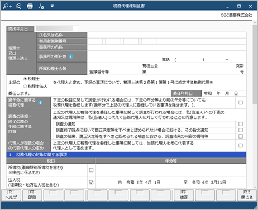Check the 代表代理人の定め checkbox
This screenshot has height=210, width=258.
(x=241, y=145)
